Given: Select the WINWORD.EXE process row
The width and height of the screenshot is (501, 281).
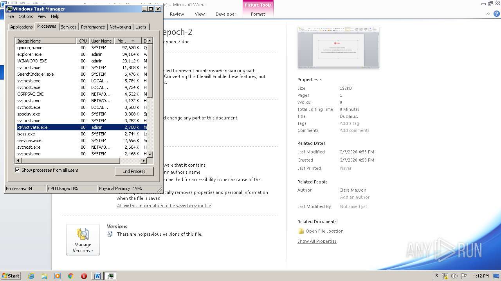Looking at the screenshot, I should pos(81,61).
